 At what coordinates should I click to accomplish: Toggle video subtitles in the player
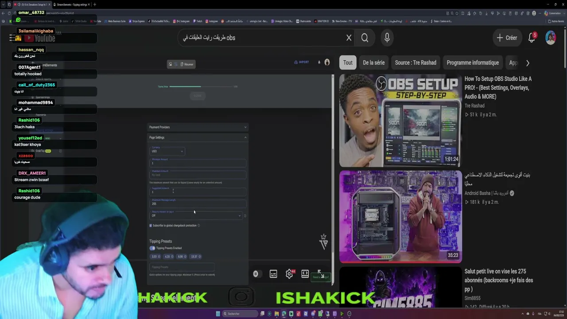click(x=273, y=274)
